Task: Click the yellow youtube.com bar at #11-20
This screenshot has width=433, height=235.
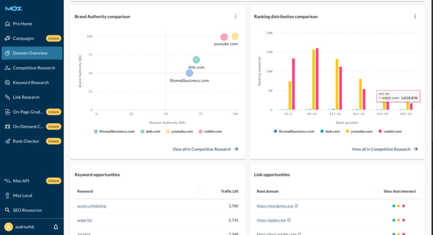Action: (x=337, y=84)
